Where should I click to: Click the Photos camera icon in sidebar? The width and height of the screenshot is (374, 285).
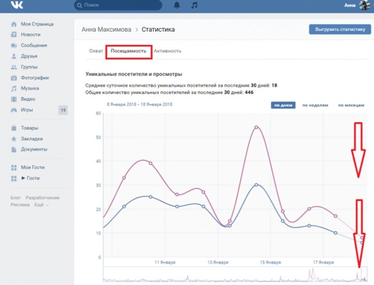pos(14,78)
